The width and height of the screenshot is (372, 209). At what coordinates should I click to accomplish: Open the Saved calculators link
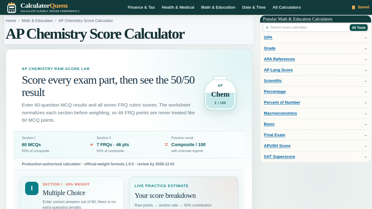[x=360, y=7]
